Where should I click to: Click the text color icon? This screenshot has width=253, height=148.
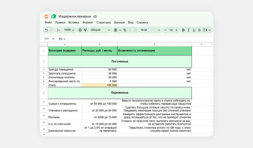pos(205,30)
